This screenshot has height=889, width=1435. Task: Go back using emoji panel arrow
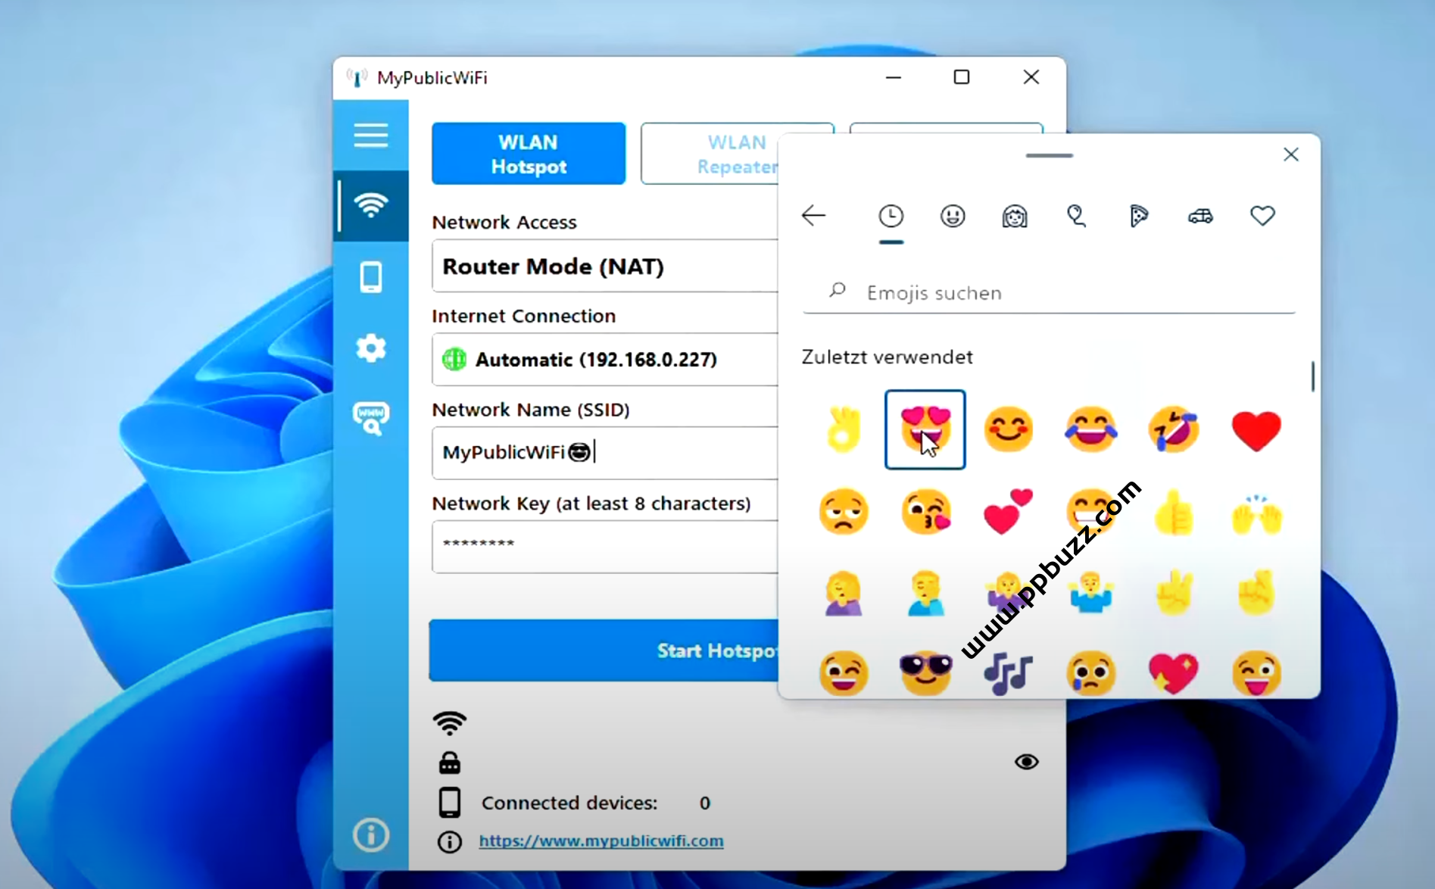(x=813, y=216)
